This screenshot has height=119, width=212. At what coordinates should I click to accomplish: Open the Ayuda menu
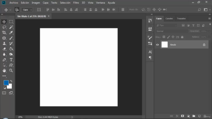tap(111, 3)
